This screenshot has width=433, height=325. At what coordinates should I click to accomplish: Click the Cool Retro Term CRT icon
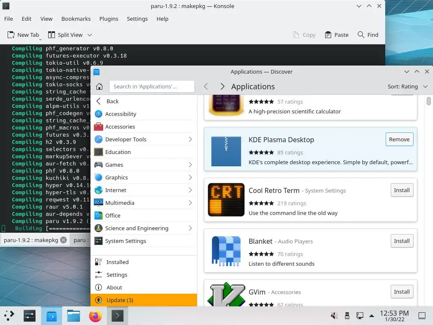click(x=226, y=200)
